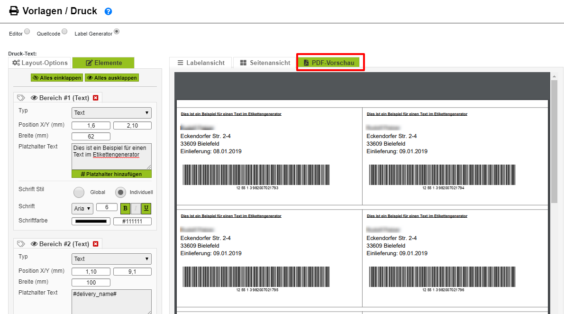Click the PDF preview vertical scrollbar thumb
The width and height of the screenshot is (564, 314).
554,141
